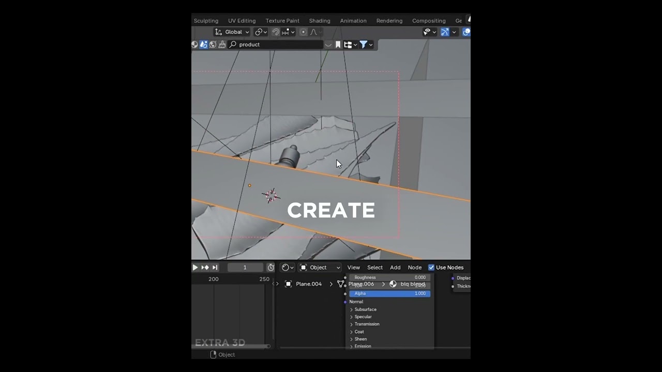Click the bookmark icon
This screenshot has height=372, width=662.
(338, 44)
